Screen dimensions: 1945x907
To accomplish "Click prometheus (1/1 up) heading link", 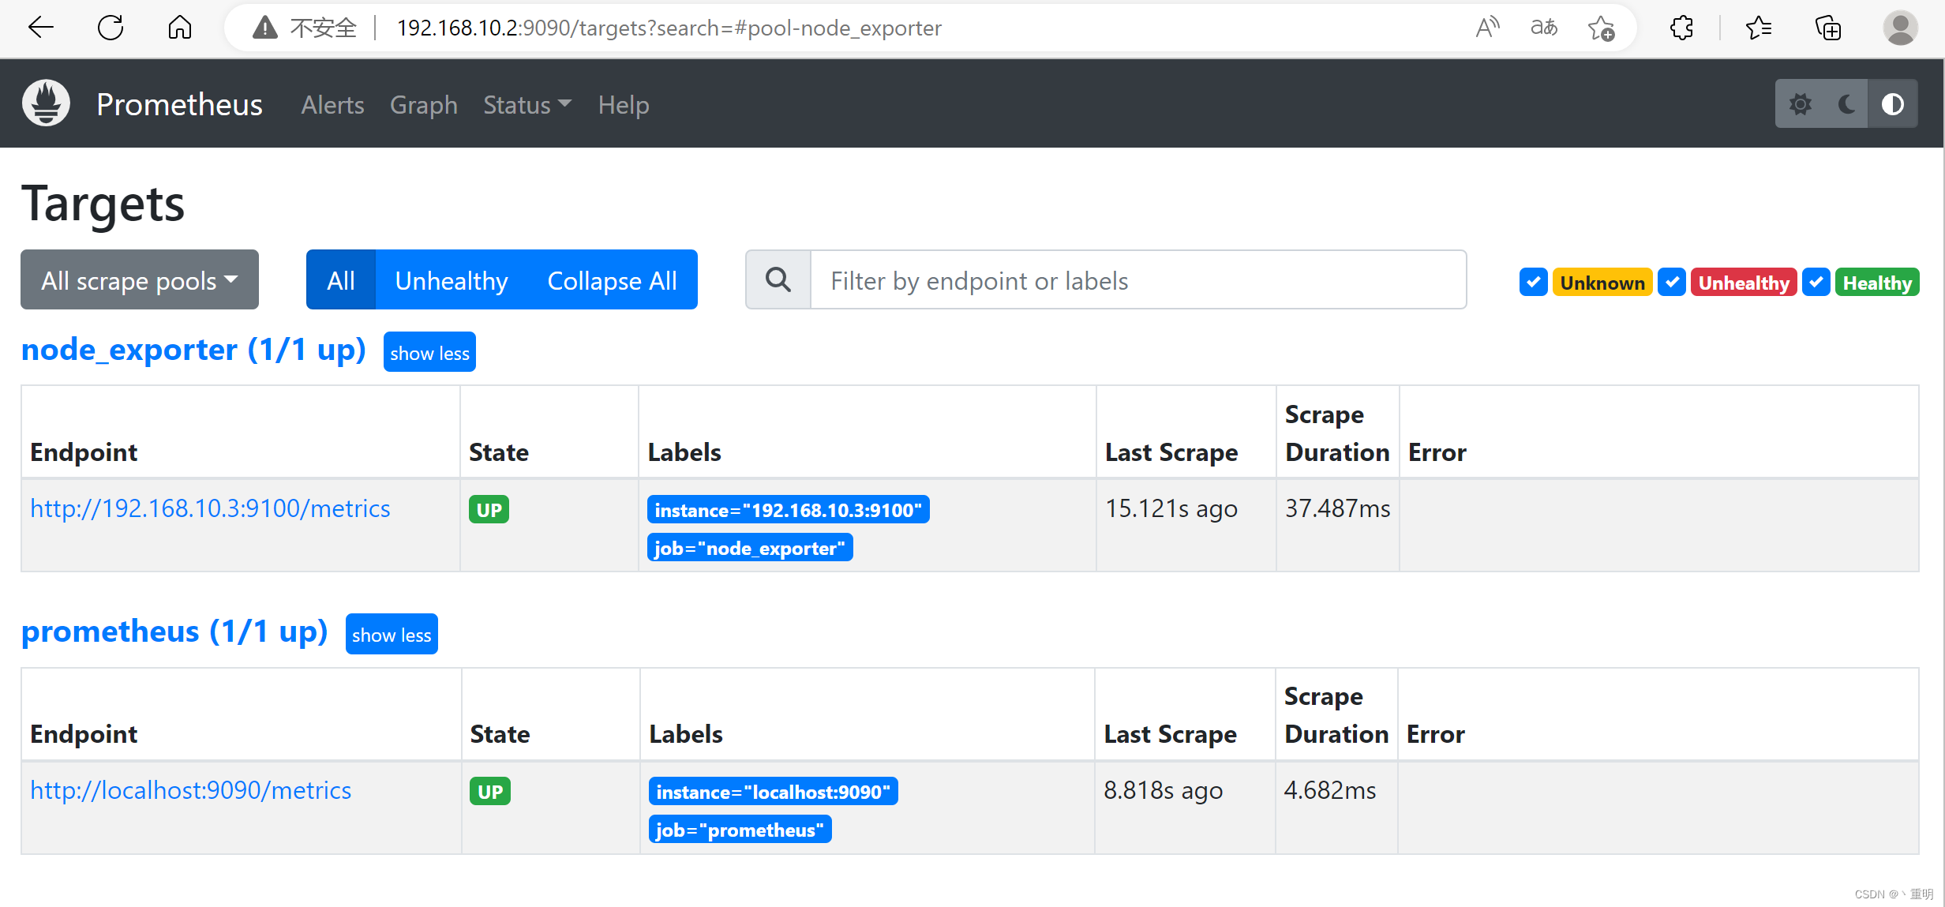I will click(174, 632).
